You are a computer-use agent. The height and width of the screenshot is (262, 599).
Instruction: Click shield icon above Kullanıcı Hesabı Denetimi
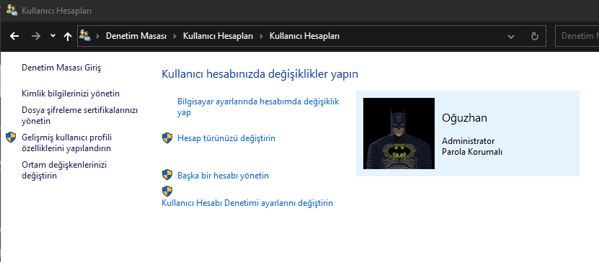coord(167,191)
